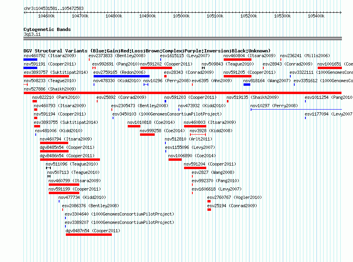Click the blue nsv10297 gain line
353x262 pixels.
click(x=296, y=110)
